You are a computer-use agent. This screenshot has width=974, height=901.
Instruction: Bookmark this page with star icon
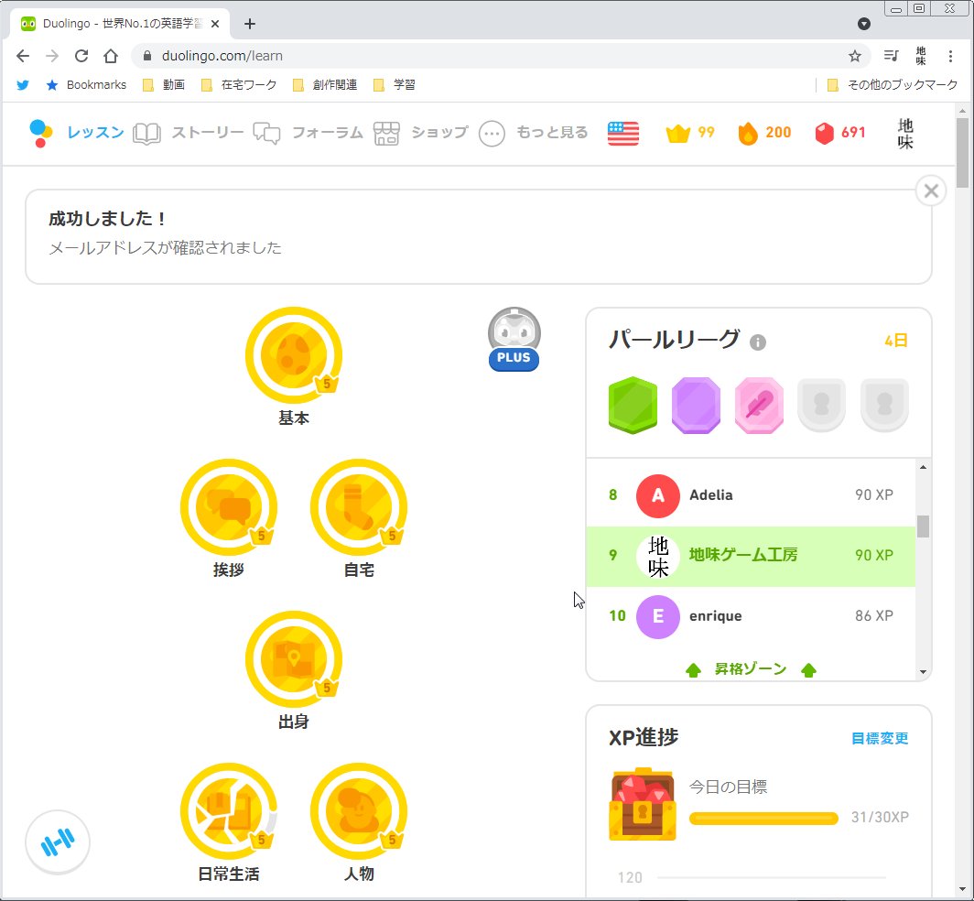(855, 56)
